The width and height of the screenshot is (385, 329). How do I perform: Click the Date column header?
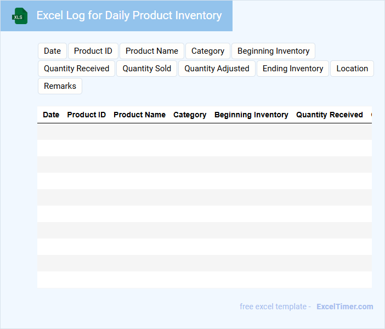tap(51, 115)
